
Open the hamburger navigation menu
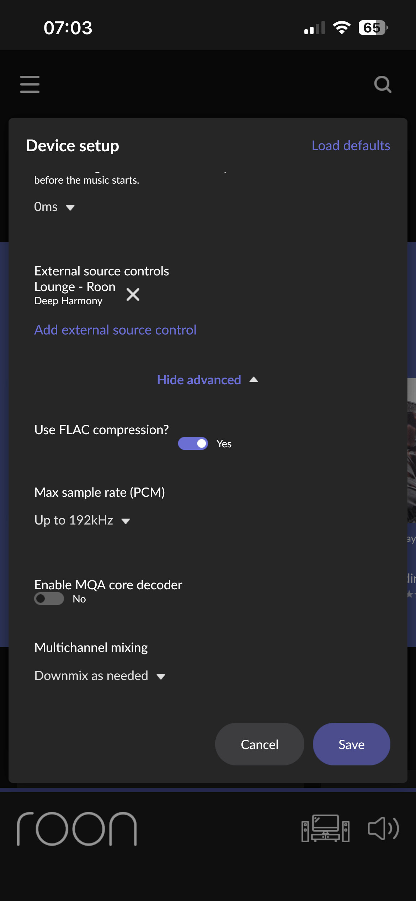click(x=30, y=84)
